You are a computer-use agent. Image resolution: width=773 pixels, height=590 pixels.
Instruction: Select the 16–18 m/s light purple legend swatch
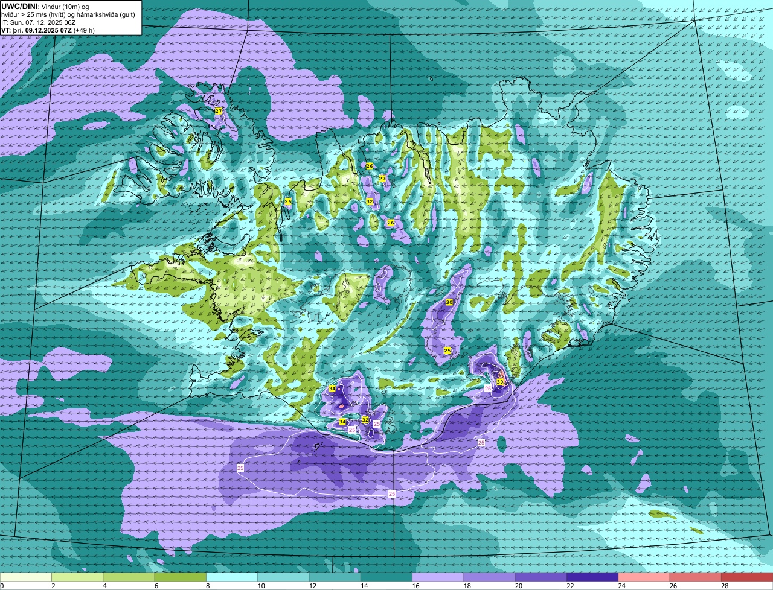[438, 577]
